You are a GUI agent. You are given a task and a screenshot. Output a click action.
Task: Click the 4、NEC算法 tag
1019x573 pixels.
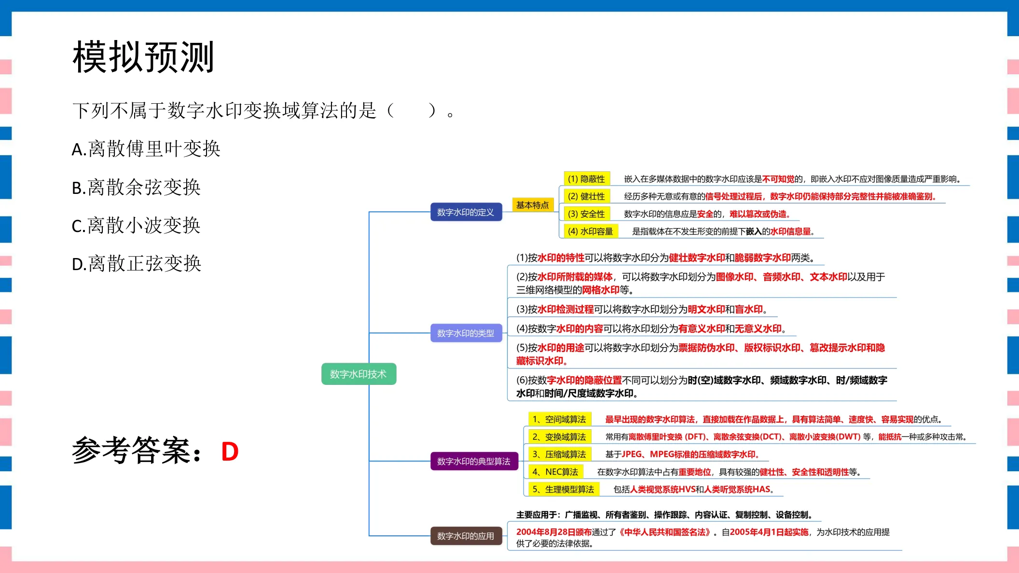(556, 472)
